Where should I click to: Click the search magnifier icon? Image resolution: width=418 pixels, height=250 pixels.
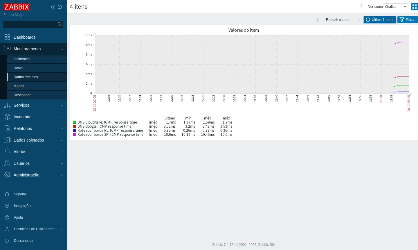tap(60, 24)
